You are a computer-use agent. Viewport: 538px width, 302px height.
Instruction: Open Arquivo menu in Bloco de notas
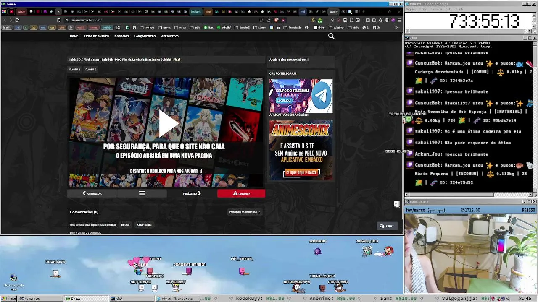click(411, 9)
